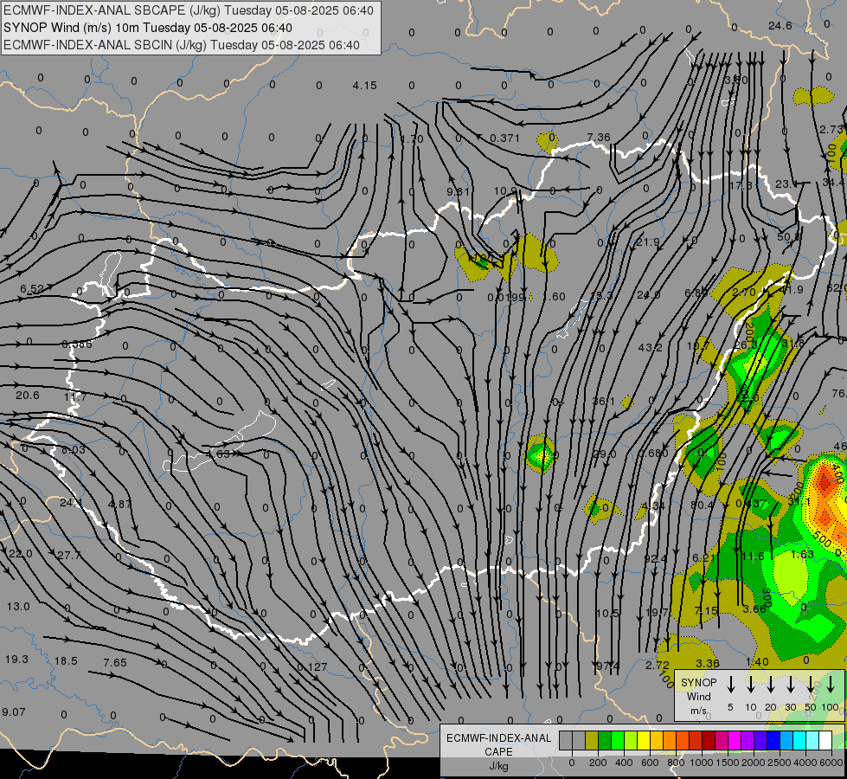
Task: Click the '7.36' value on the map
Action: [x=599, y=138]
